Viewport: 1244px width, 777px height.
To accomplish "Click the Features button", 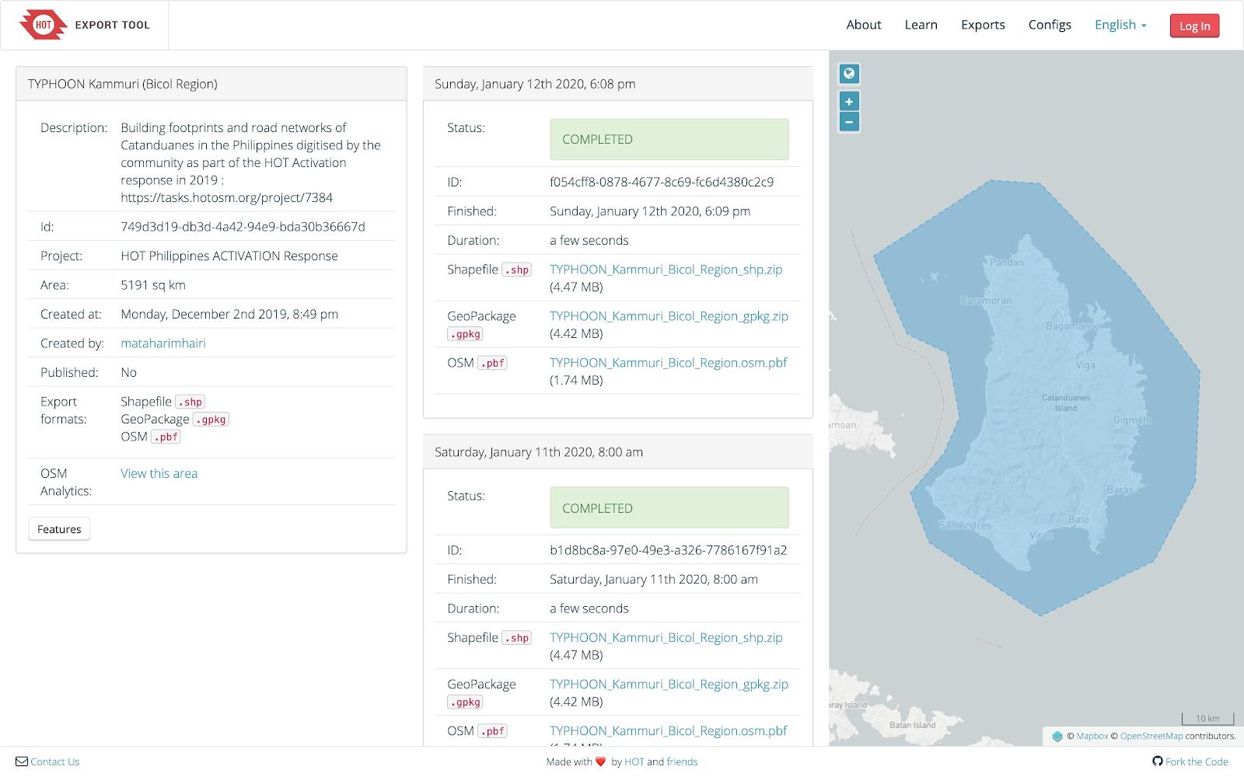I will tap(59, 529).
